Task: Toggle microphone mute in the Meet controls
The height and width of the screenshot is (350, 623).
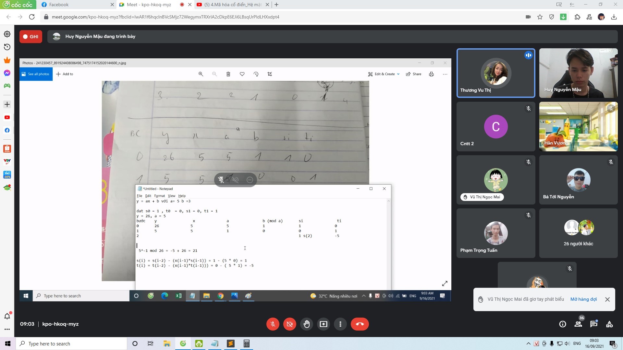Action: click(273, 324)
